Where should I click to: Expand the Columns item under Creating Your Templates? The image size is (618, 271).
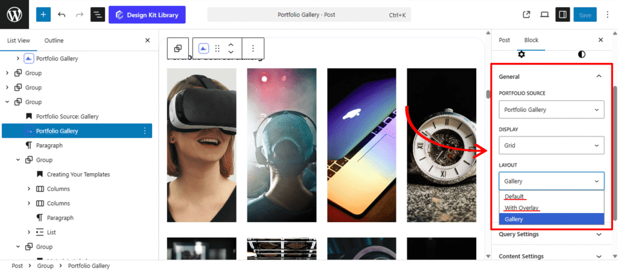point(29,189)
